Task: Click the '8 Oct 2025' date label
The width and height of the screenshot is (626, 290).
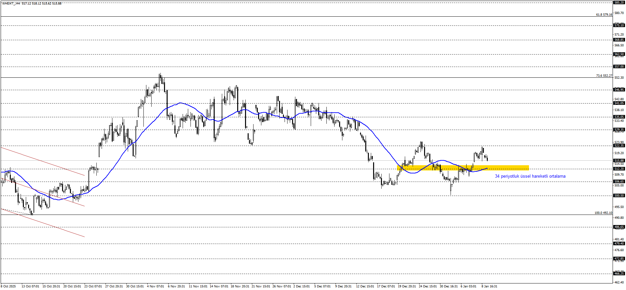Action: click(8, 286)
